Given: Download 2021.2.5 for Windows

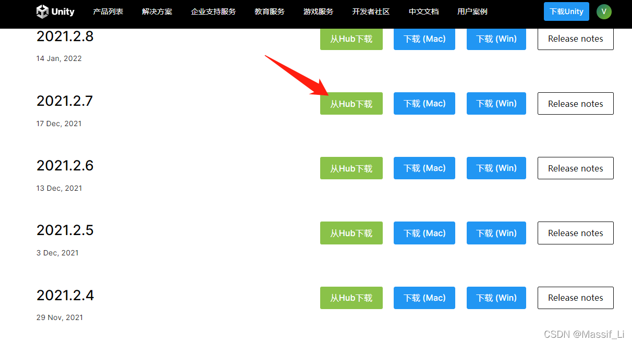Looking at the screenshot, I should (496, 233).
